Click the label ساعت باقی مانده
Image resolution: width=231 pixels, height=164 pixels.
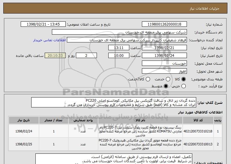click(30, 56)
